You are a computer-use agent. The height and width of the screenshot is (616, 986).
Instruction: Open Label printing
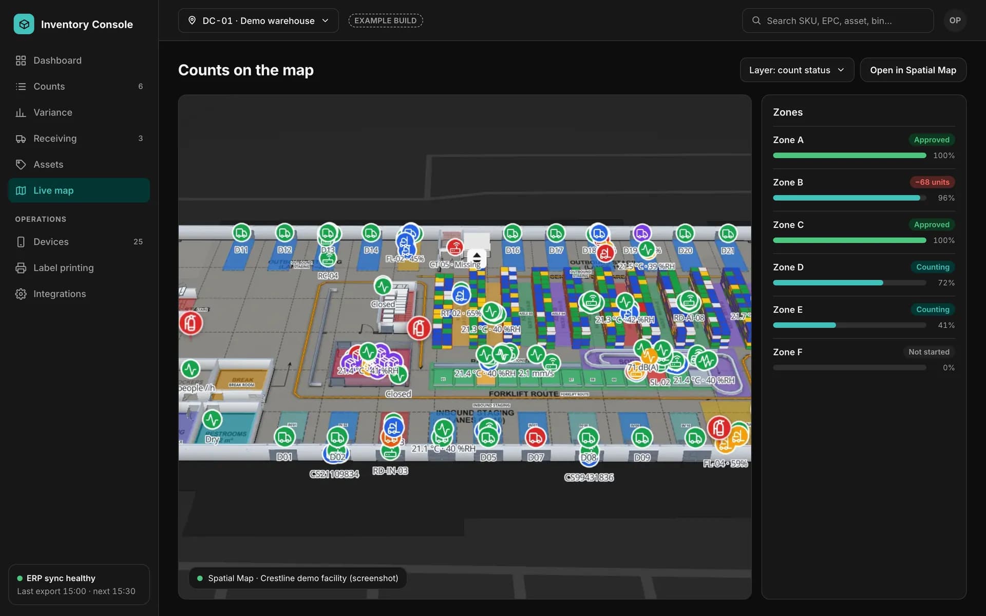pyautogui.click(x=79, y=268)
